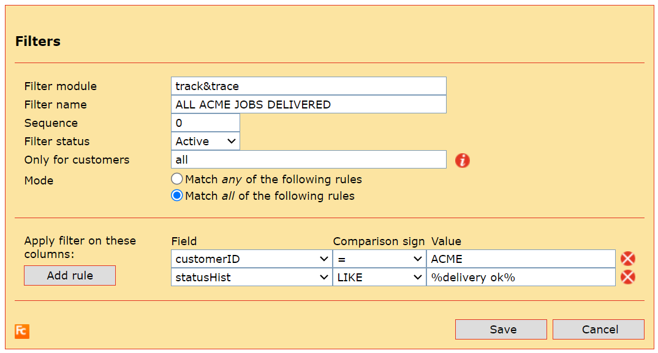Click the Filter module text field
The image size is (658, 353).
[309, 86]
